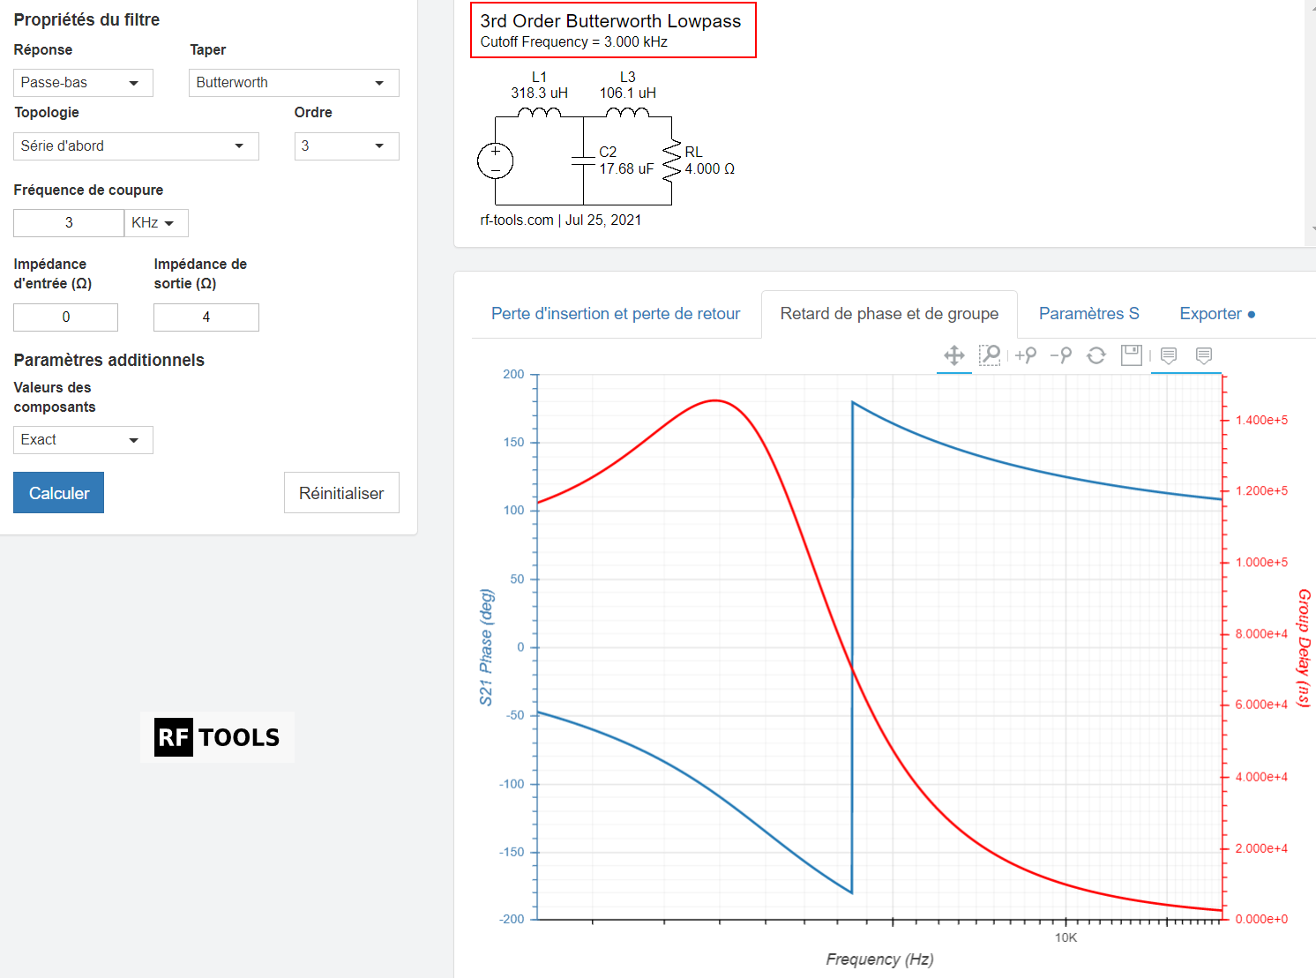Open the Paramètres S tab
Viewport: 1316px width, 978px height.
point(1088,314)
